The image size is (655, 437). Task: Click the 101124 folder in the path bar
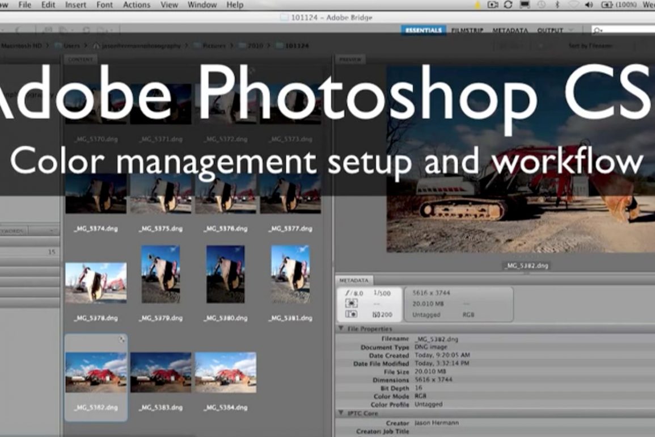(x=293, y=45)
